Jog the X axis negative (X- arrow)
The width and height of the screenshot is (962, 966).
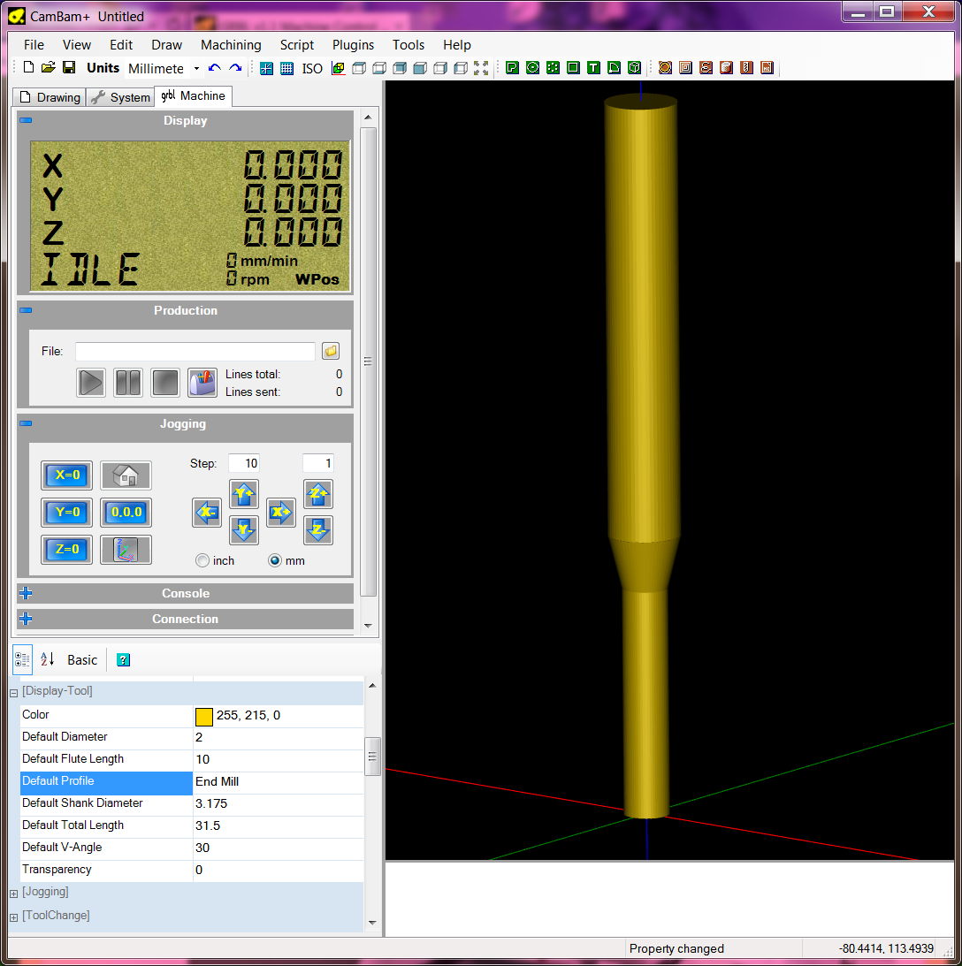point(207,513)
